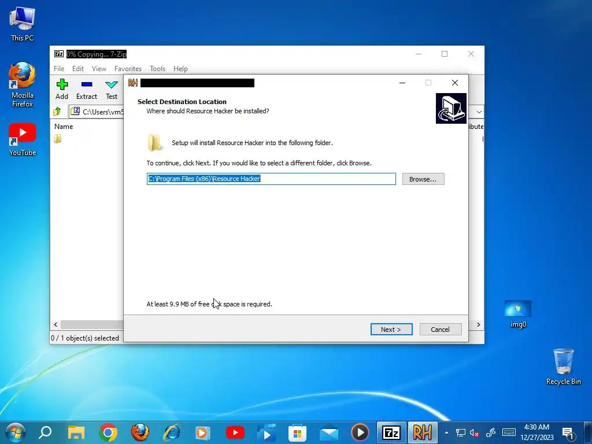The image size is (592, 444).
Task: Click the blue video player taskbar icon
Action: point(266,432)
